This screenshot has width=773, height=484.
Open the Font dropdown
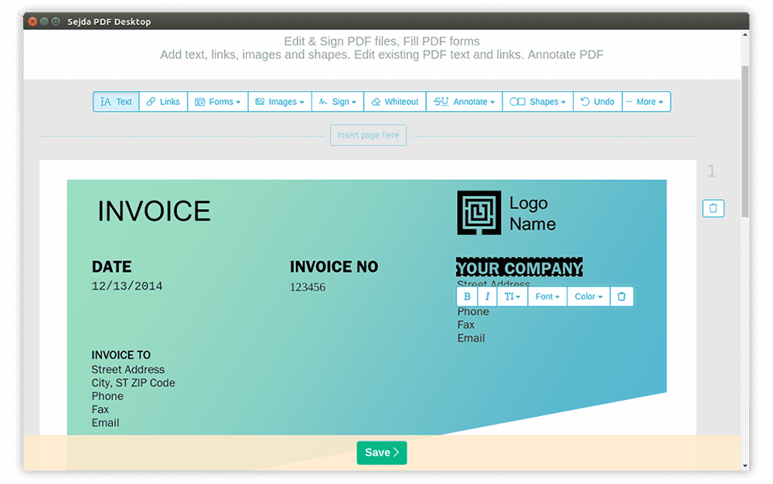click(547, 296)
